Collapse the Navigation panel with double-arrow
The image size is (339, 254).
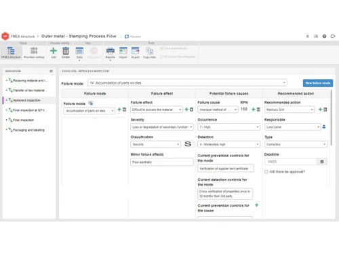(x=52, y=71)
